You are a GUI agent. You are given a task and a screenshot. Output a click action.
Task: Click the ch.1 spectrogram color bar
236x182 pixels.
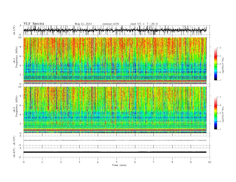tap(215, 64)
